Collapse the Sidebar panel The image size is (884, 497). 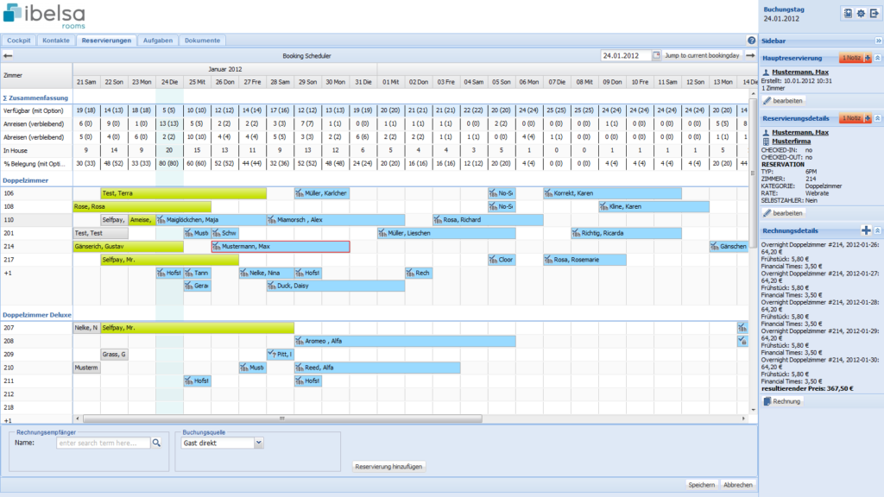878,41
